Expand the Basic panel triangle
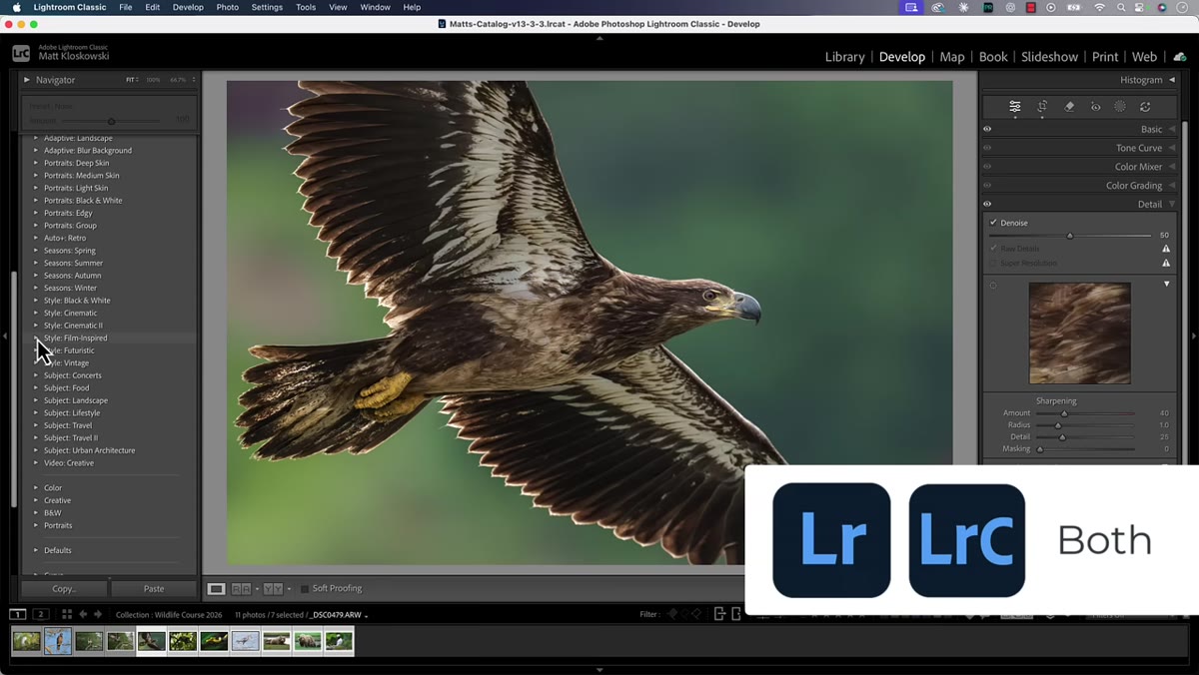Image resolution: width=1199 pixels, height=675 pixels. point(1172,129)
